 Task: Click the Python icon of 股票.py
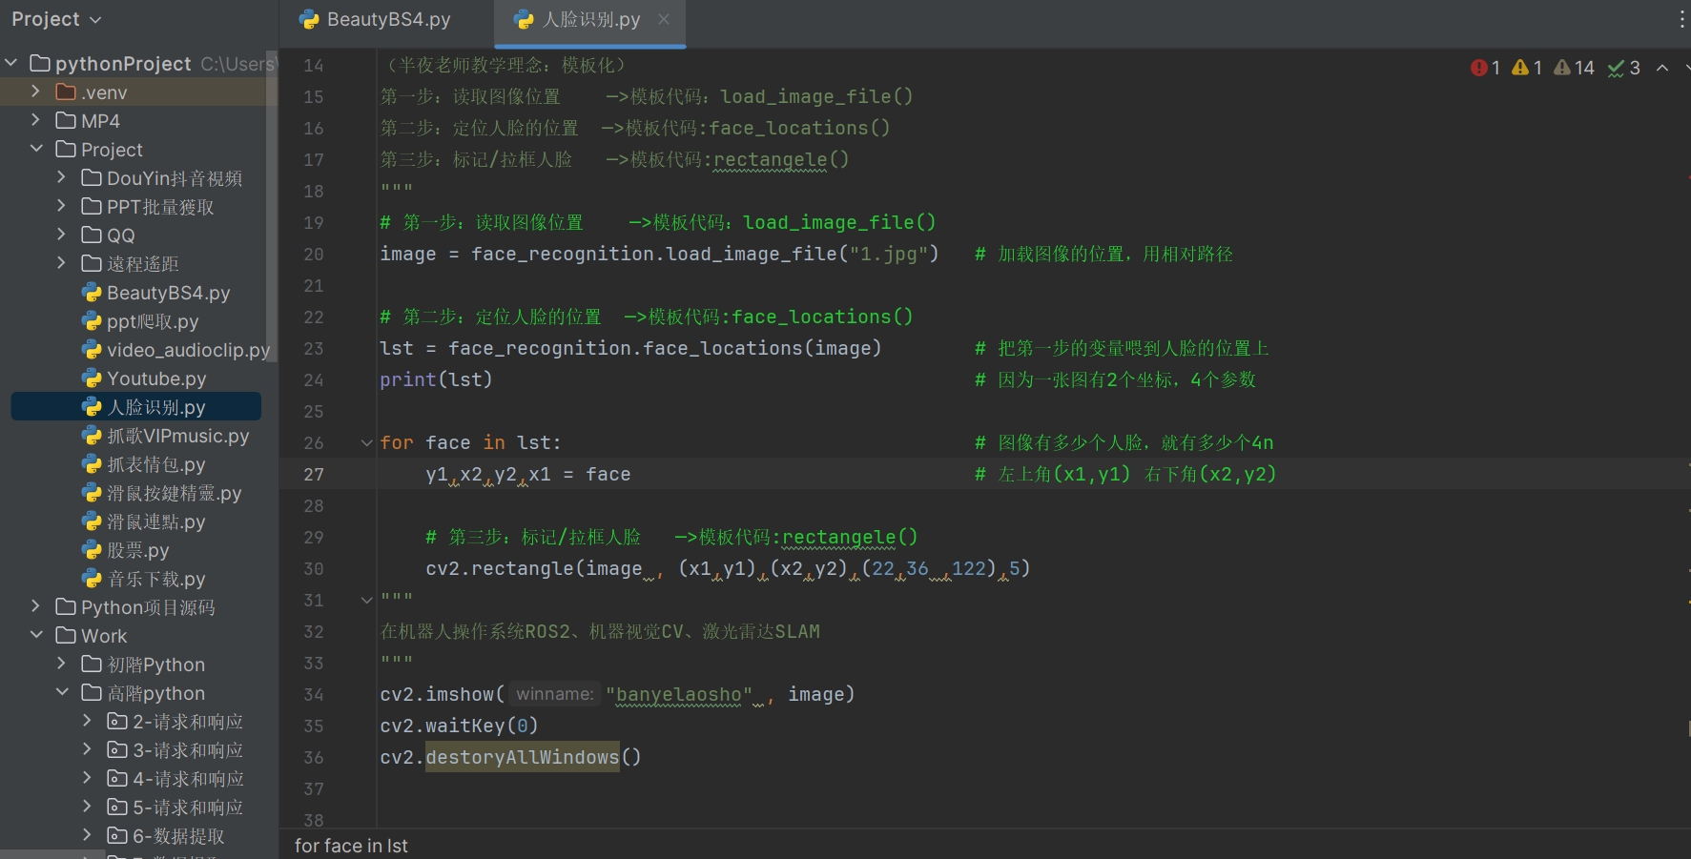tap(92, 550)
